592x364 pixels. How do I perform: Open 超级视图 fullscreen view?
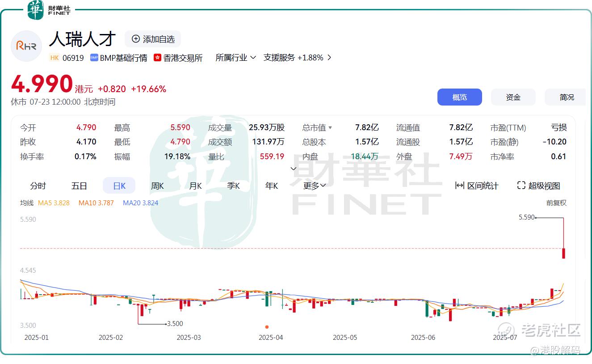[538, 186]
